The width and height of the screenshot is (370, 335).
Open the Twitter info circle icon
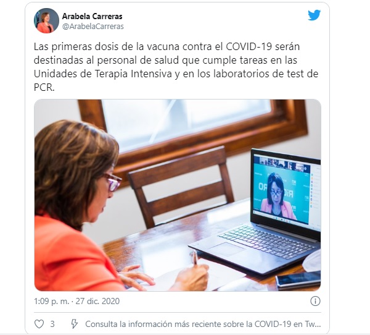pos(315,301)
